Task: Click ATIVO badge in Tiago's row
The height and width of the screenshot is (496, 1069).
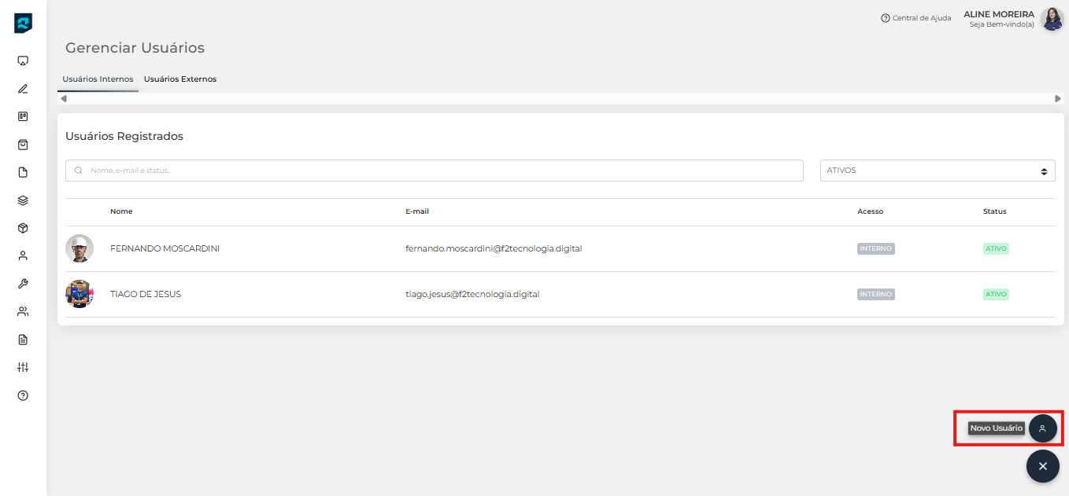Action: coord(996,294)
